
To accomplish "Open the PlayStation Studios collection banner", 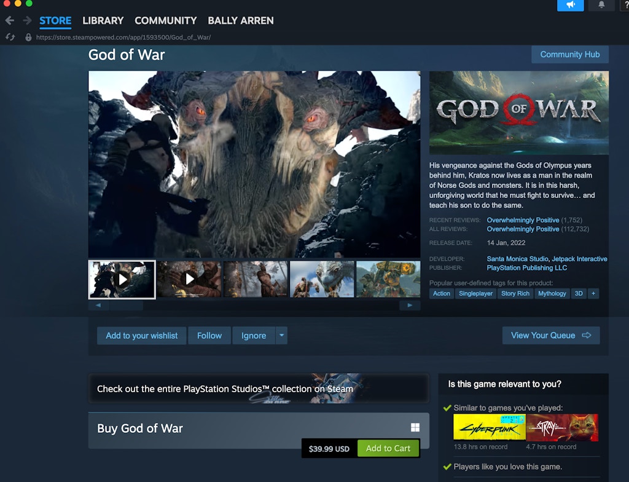I will point(259,389).
